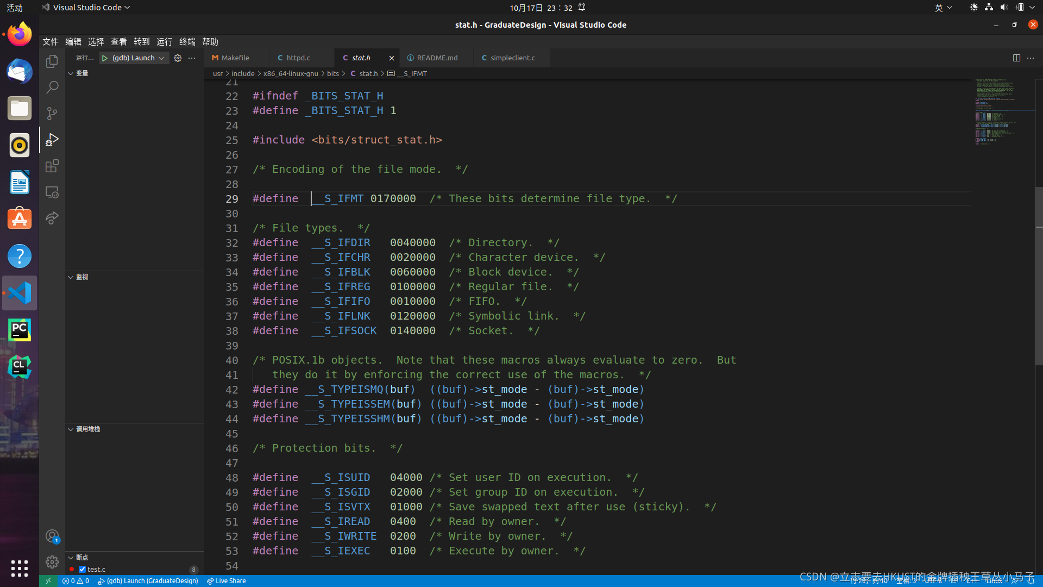Open the 选择 (Selection) menu
This screenshot has height=587, width=1043.
coord(96,42)
